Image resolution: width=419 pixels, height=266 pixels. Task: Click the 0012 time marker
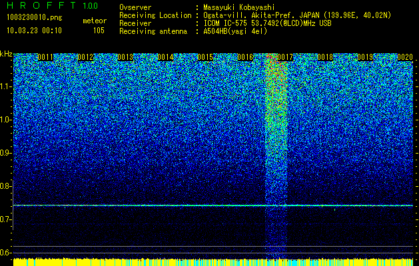click(x=85, y=57)
